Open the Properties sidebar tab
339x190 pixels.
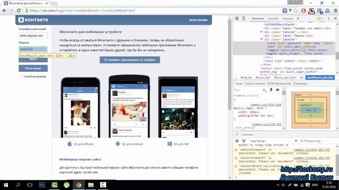[x=300, y=83]
